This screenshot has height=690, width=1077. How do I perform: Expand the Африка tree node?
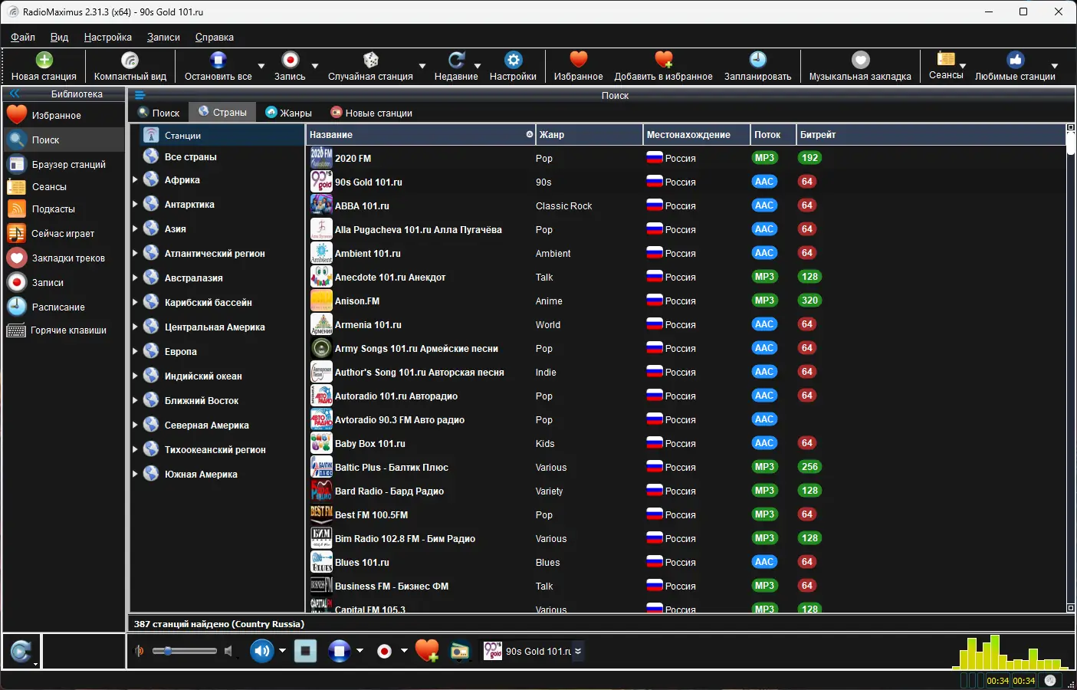pyautogui.click(x=135, y=180)
